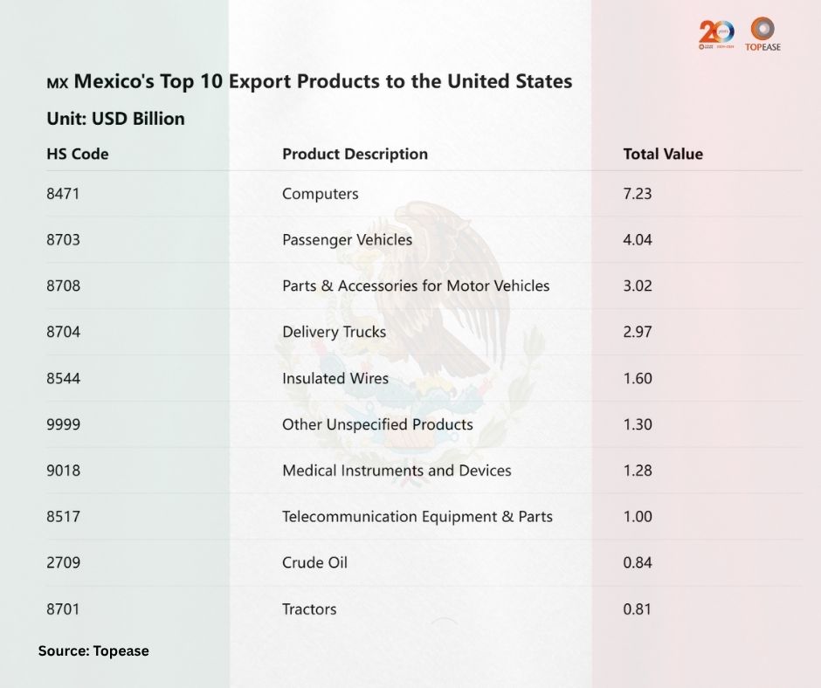This screenshot has width=821, height=688.
Task: Click the MX flag abbreviation in title
Action: pos(57,83)
